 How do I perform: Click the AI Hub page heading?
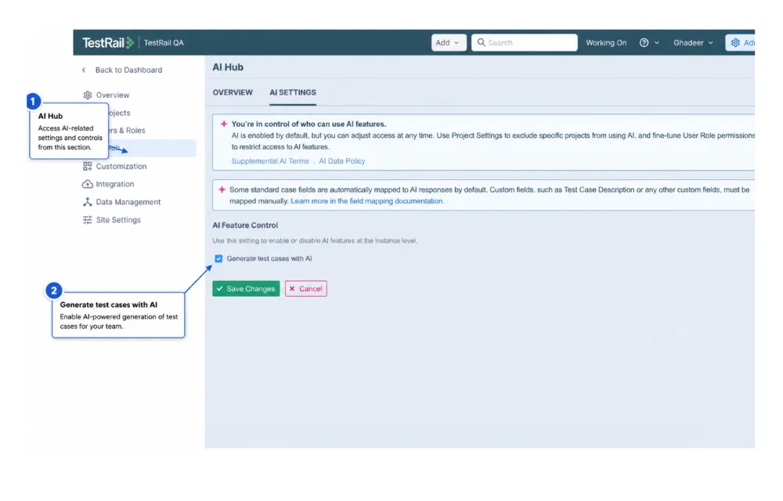coord(228,67)
